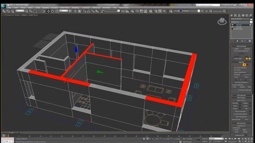The image size is (255, 143).
Task: Select the Animate radio button
Action: (243, 48)
